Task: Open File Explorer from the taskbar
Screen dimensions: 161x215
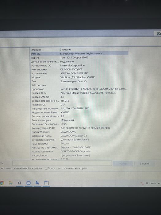Action: pyautogui.click(x=11, y=183)
